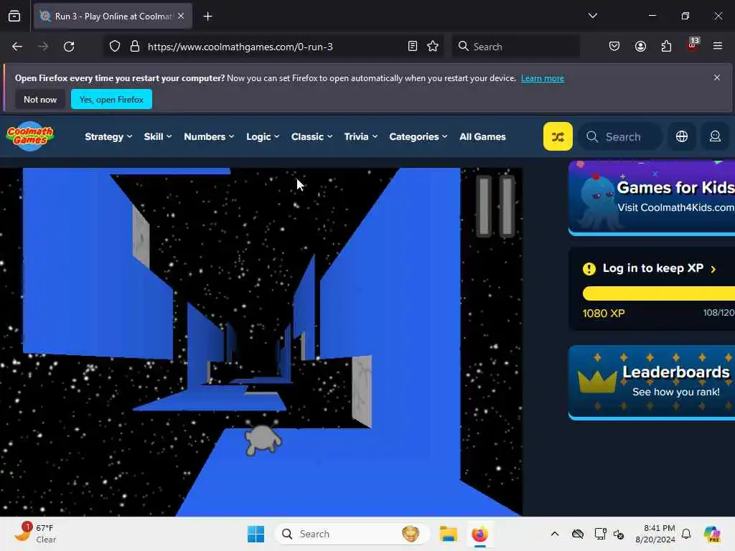Toggle reader view icon
Screen dimensions: 735x551
(413, 46)
